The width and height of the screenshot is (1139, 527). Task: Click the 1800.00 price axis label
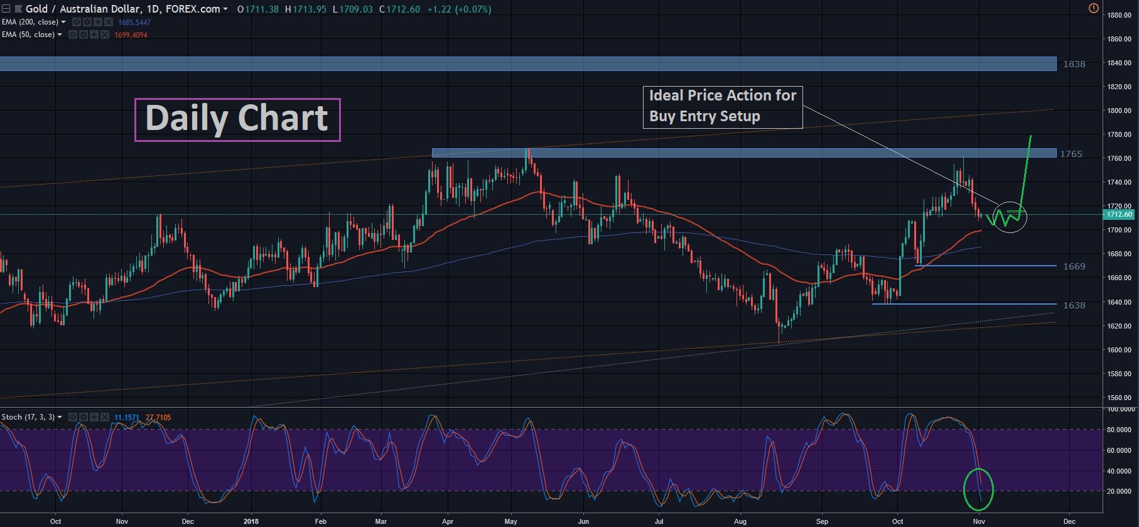1120,111
